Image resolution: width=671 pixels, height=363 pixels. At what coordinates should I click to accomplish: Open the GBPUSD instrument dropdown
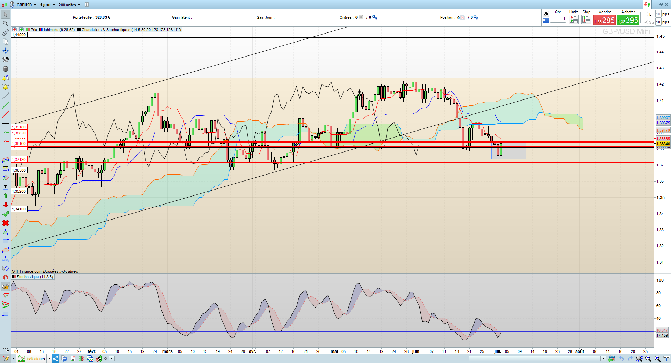click(26, 5)
